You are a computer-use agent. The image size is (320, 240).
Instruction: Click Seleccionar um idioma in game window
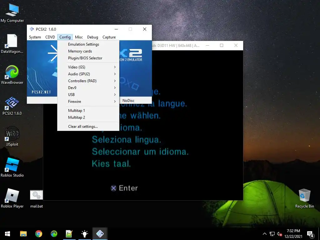tap(140, 152)
